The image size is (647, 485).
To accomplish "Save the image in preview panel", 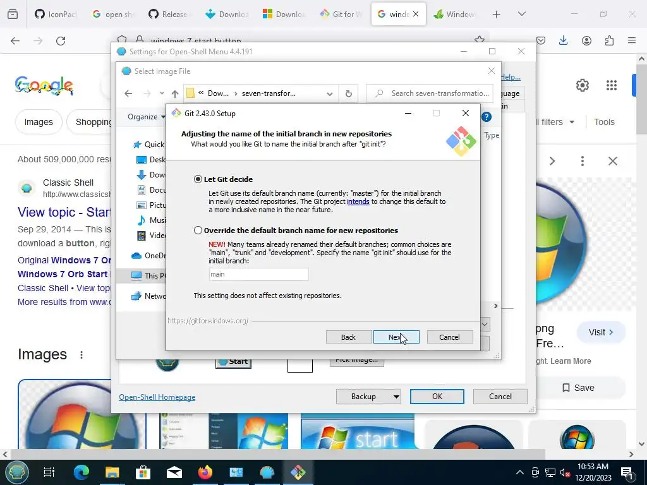I will pos(578,388).
